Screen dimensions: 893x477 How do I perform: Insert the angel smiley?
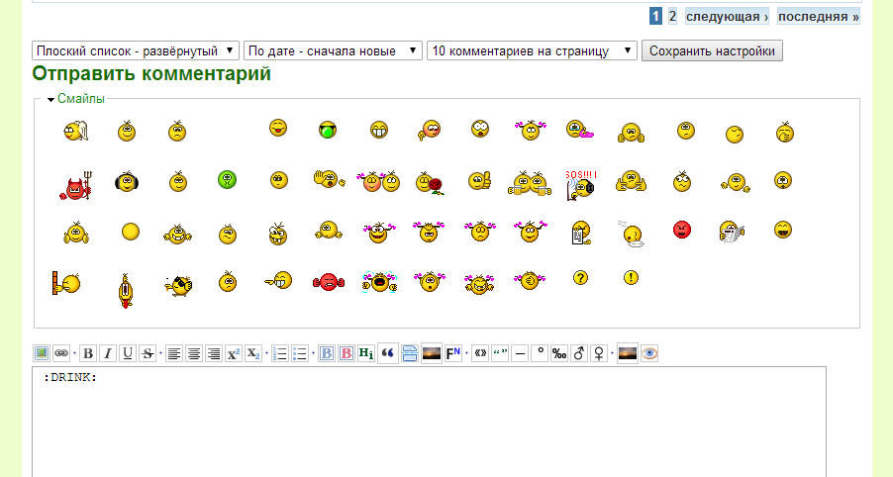tap(76, 131)
